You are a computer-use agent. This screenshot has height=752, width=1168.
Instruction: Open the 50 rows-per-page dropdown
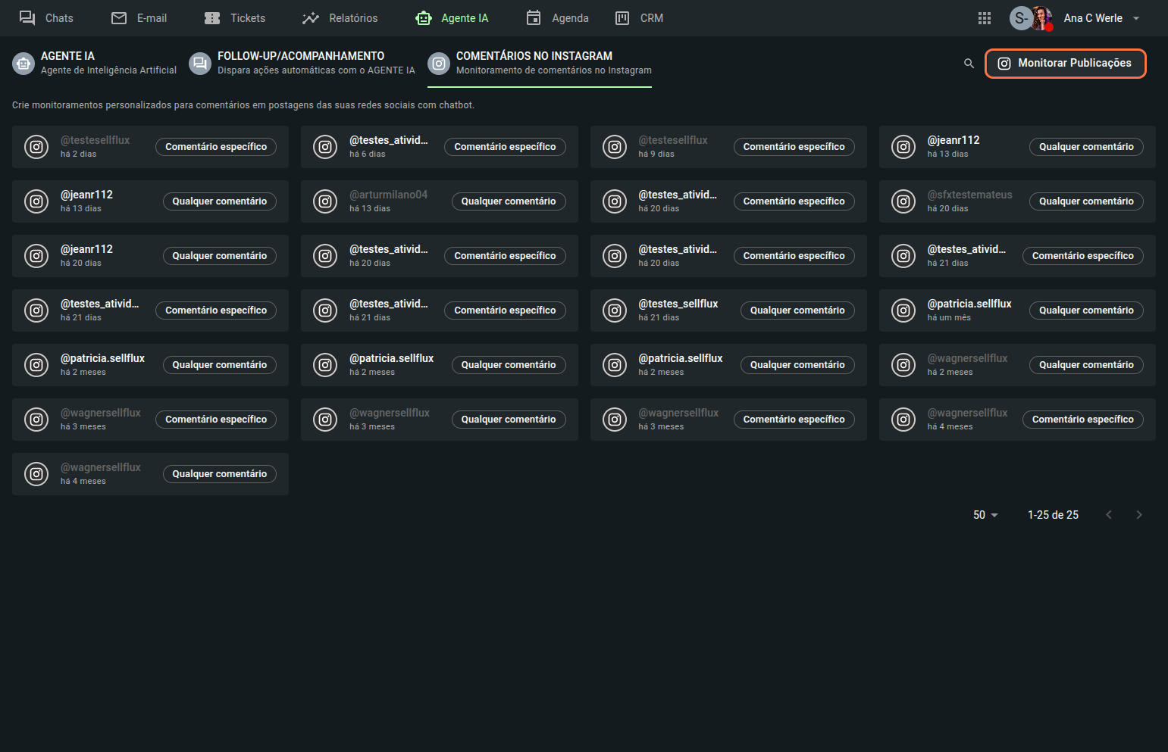[x=985, y=515]
